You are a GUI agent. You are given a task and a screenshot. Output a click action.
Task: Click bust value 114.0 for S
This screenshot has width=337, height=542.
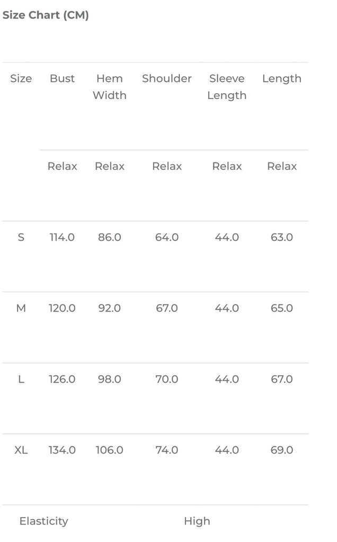pyautogui.click(x=63, y=237)
